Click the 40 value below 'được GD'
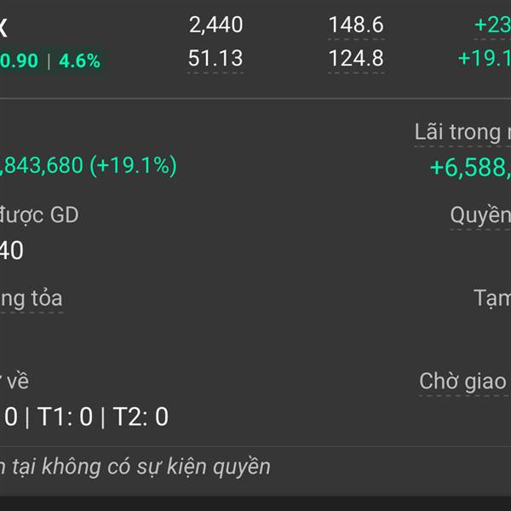The height and width of the screenshot is (511, 511). coord(12,250)
